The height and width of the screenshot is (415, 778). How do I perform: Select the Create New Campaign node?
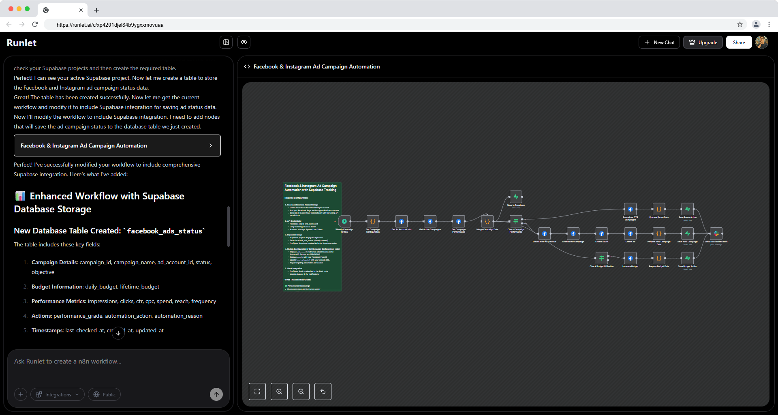(573, 234)
